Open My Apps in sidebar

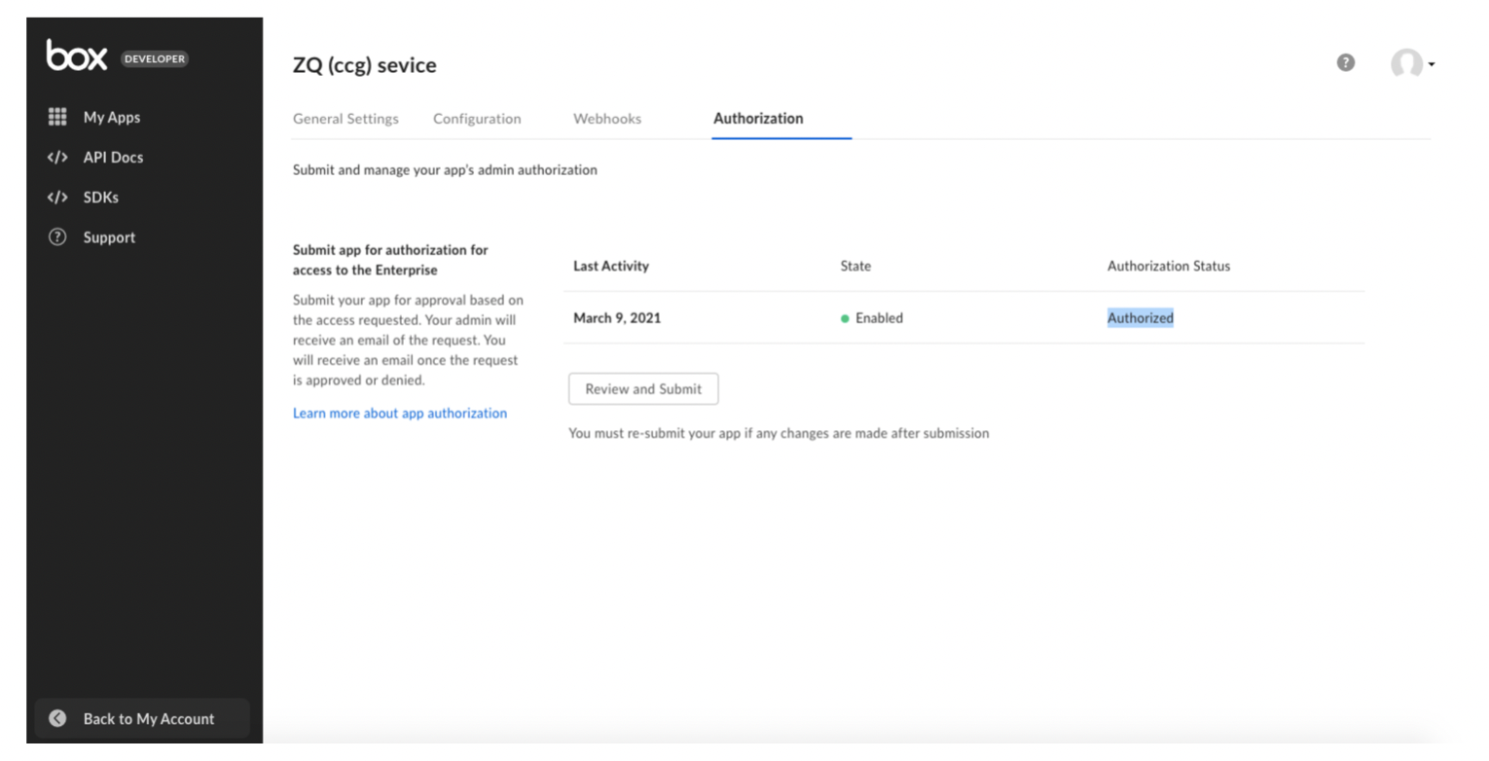click(x=112, y=117)
